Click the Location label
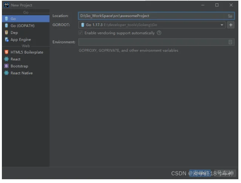Viewport: 241px width, 183px height. point(60,16)
